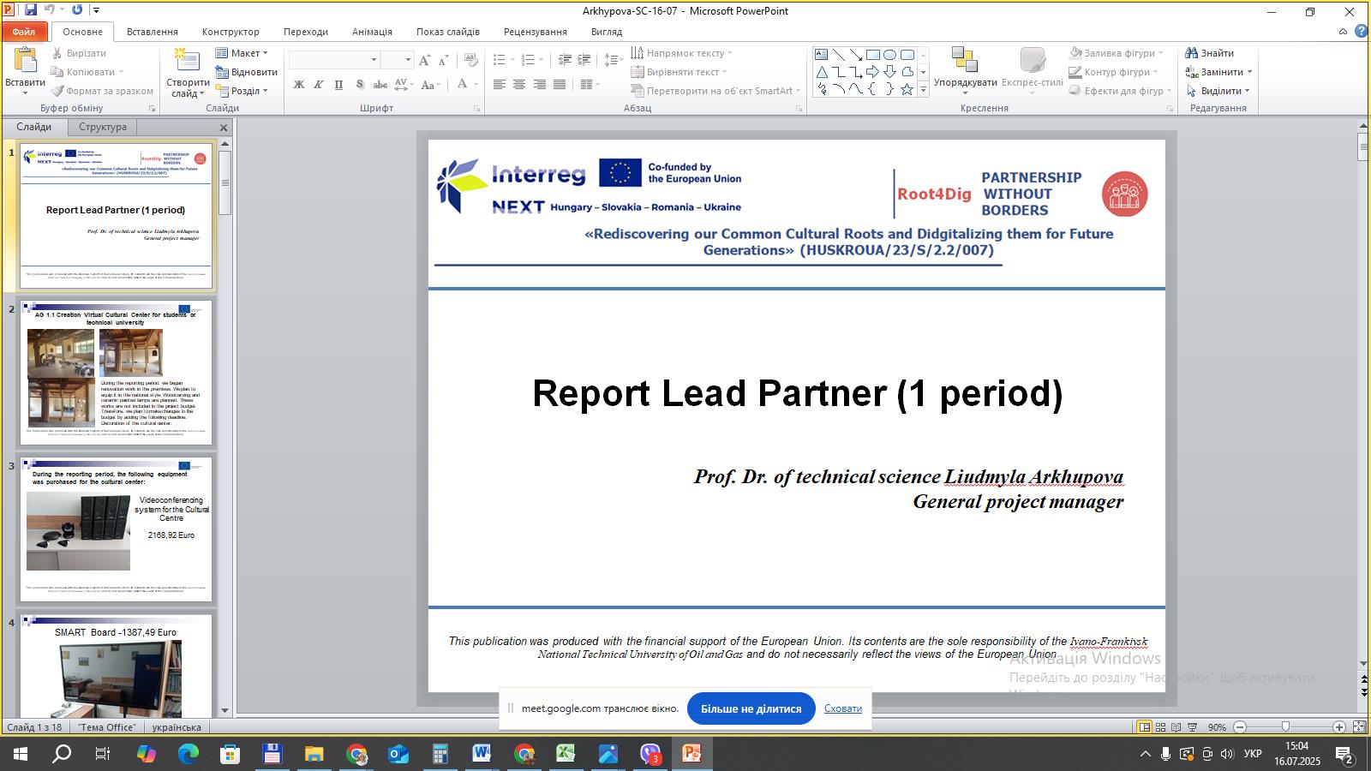
Task: Click the zoom in plus button
Action: click(x=1339, y=727)
